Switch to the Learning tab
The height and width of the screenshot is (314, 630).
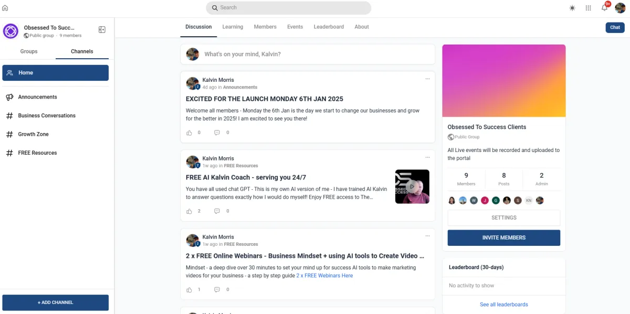coord(233,27)
